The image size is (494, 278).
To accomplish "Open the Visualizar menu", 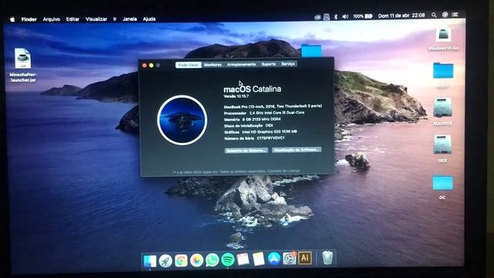I will [x=96, y=19].
